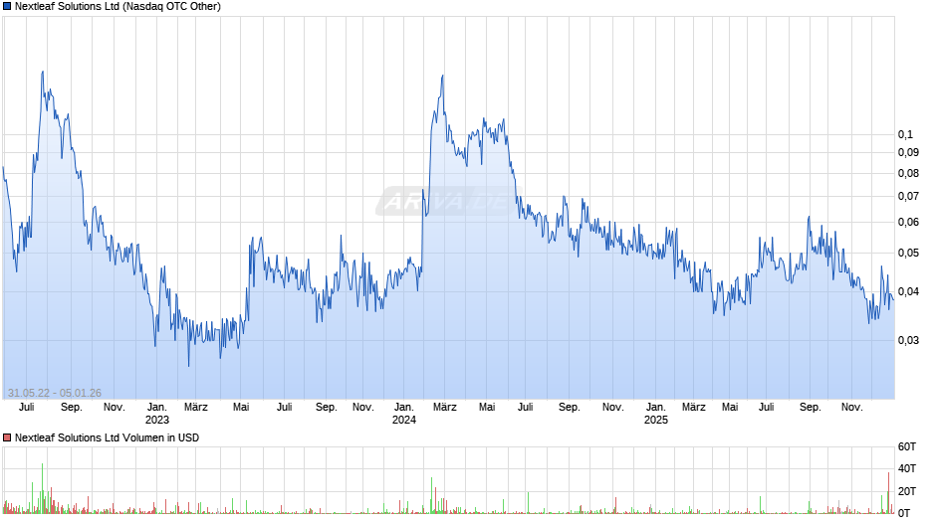This screenshot has height=523, width=936.
Task: Click the blue price legend square
Action: tap(7, 7)
